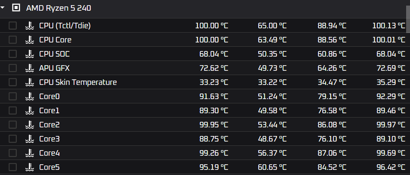Click the 99.97 °C maximum of Core2
The height and width of the screenshot is (175, 410).
[x=391, y=125]
